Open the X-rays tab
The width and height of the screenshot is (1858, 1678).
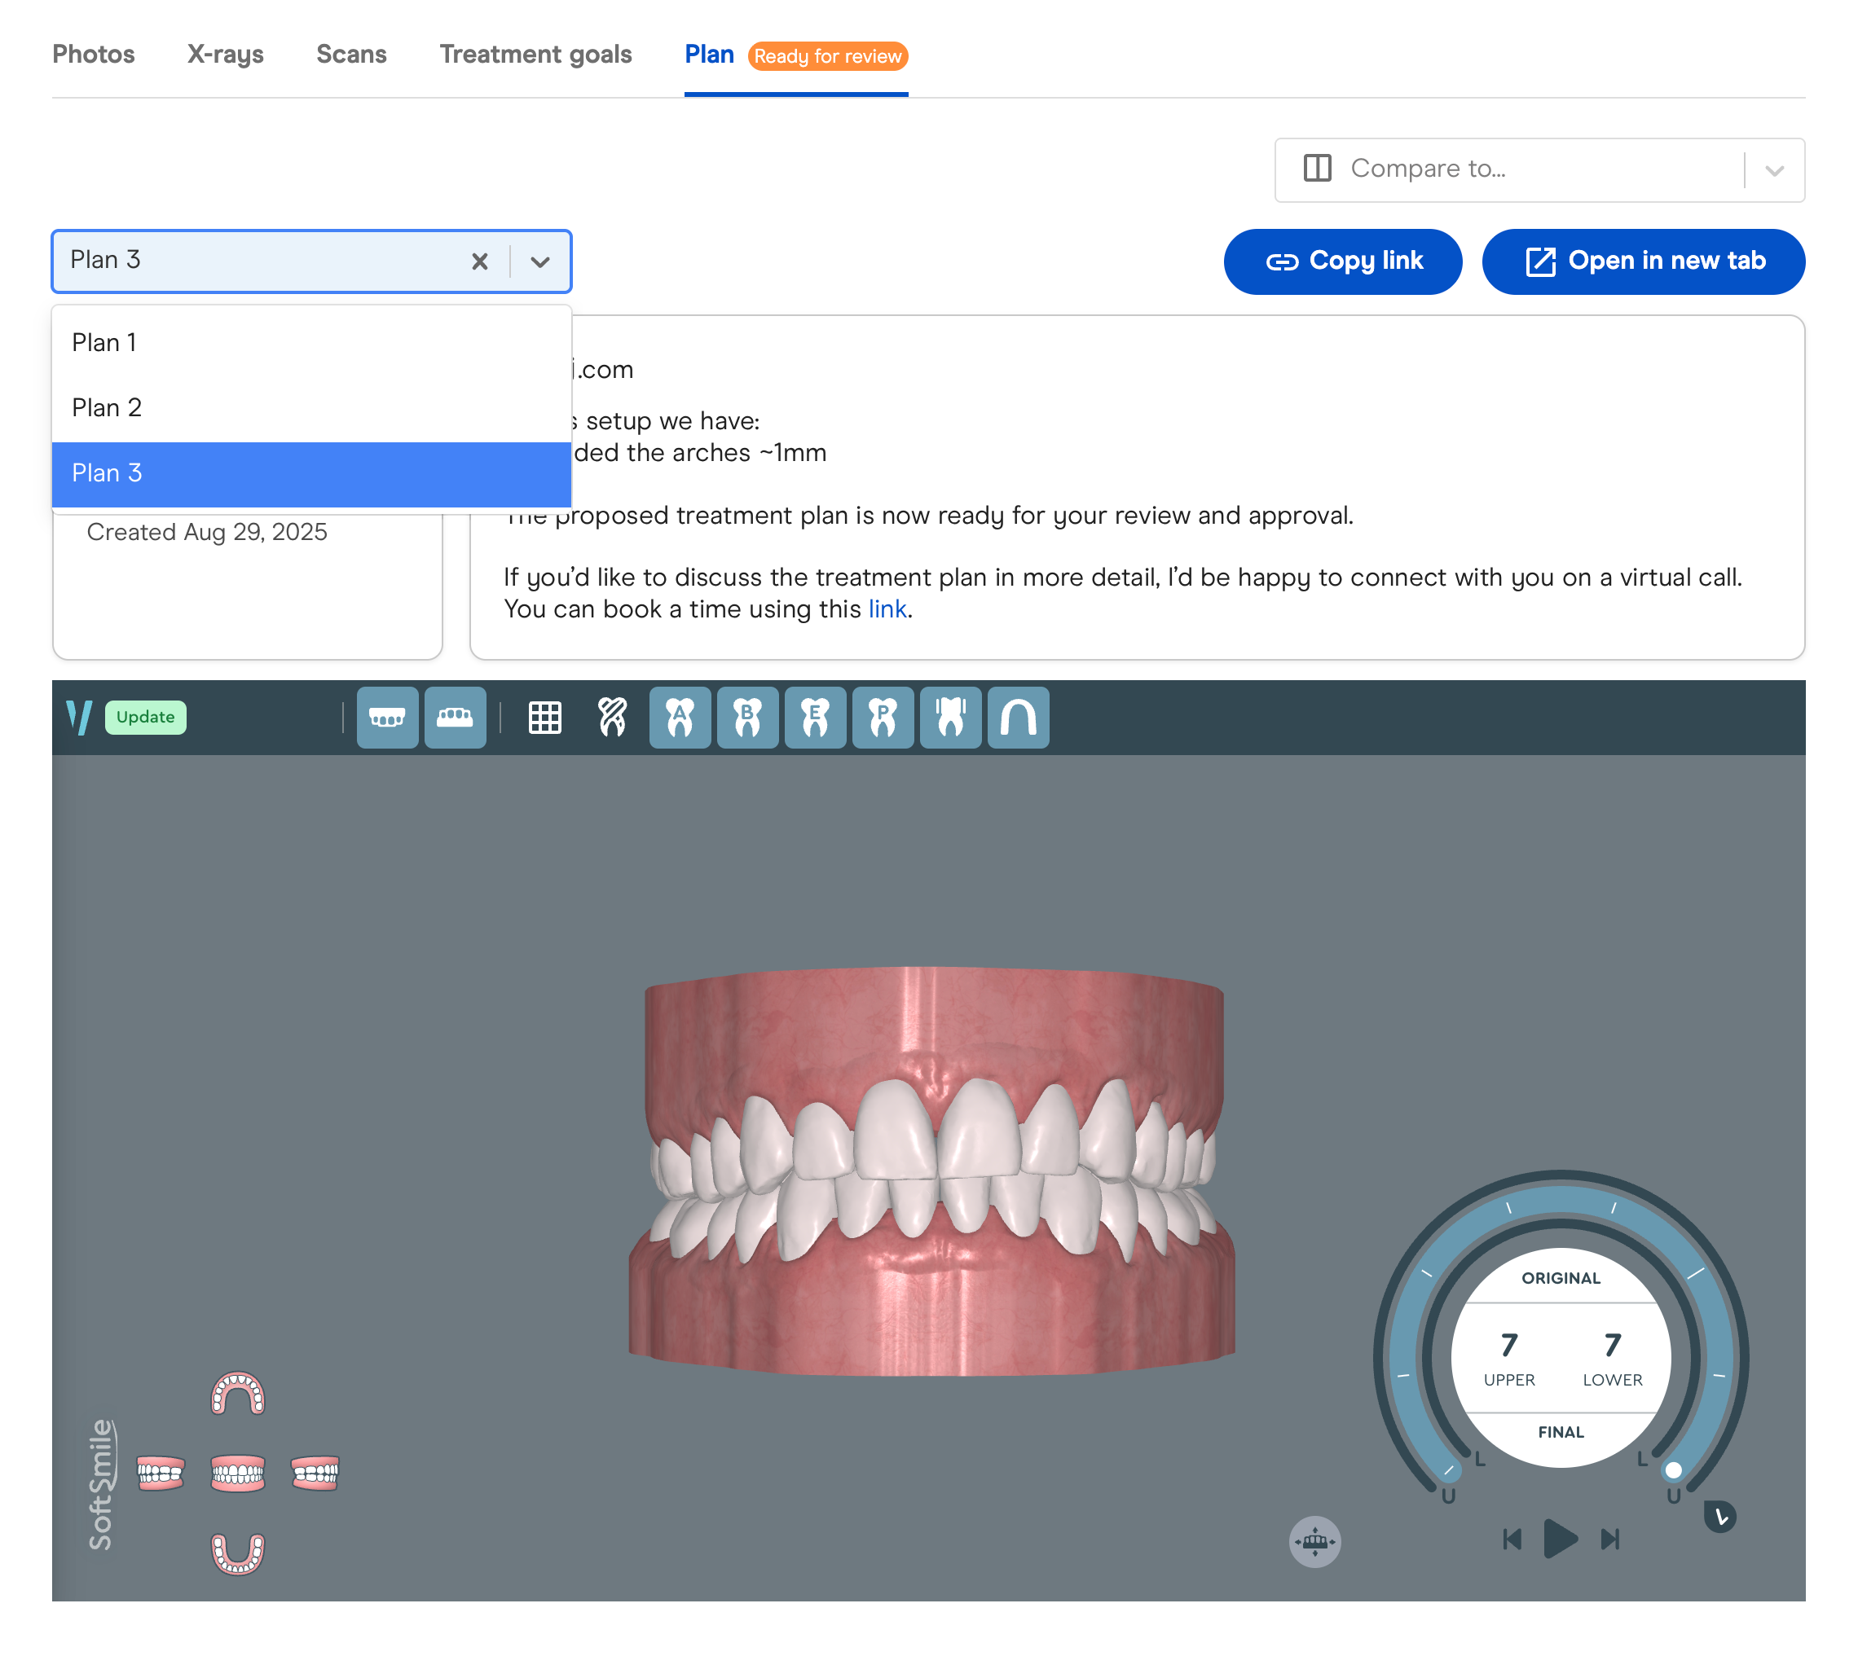click(x=225, y=55)
